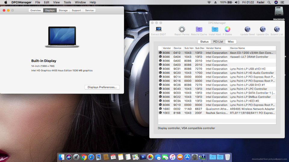Image resolution: width=289 pixels, height=162 pixels.
Task: Click Submit List globe icon
Action: (x=277, y=29)
